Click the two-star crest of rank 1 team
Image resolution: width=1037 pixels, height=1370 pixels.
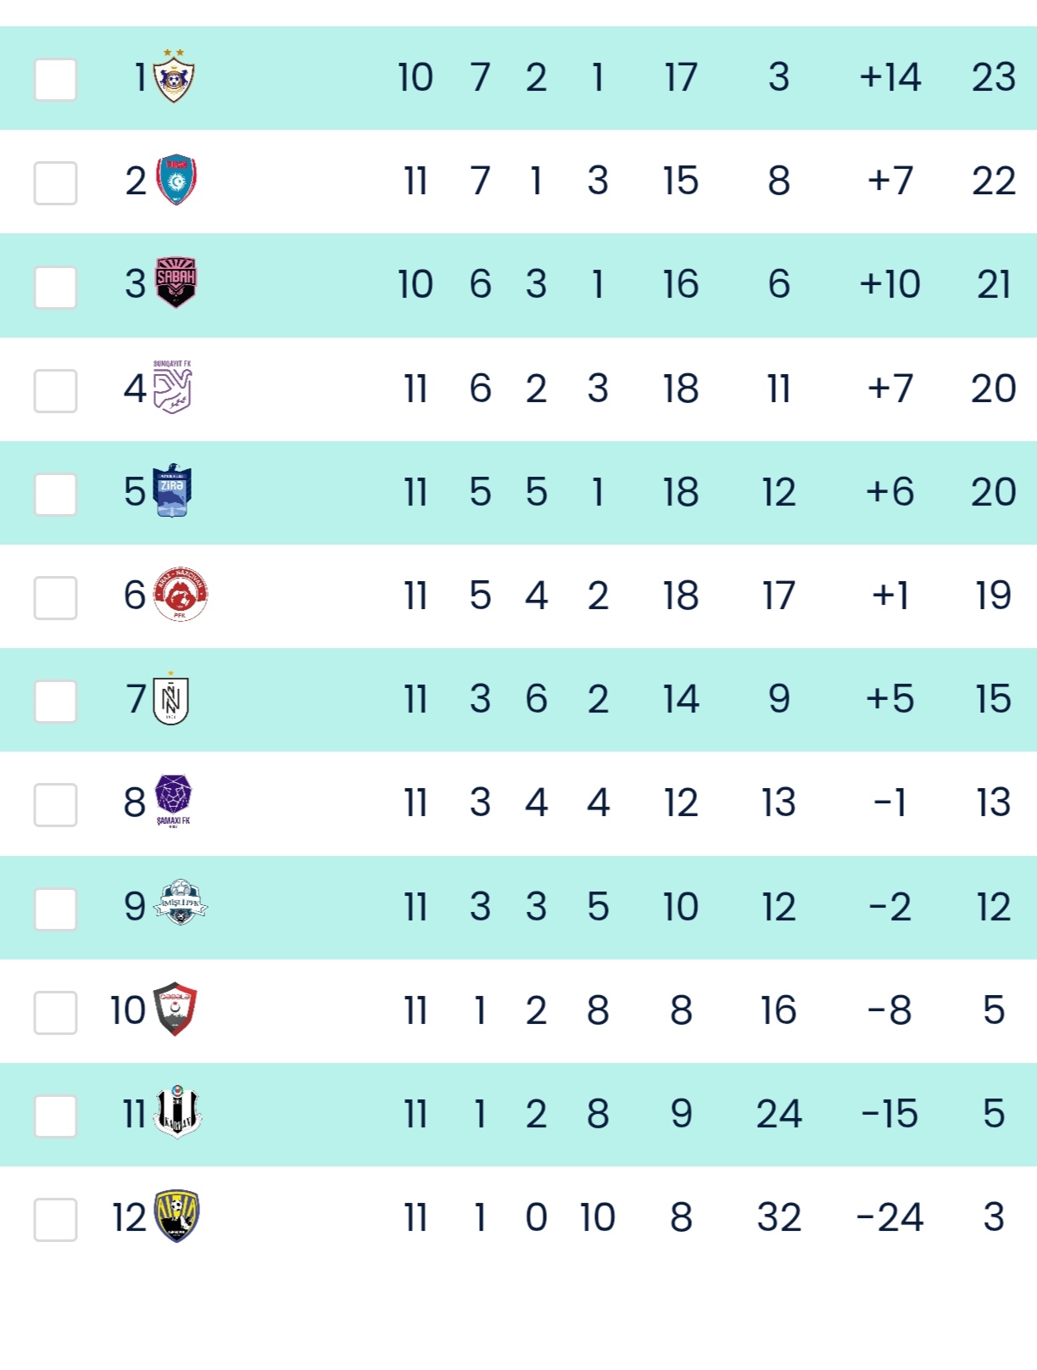174,76
